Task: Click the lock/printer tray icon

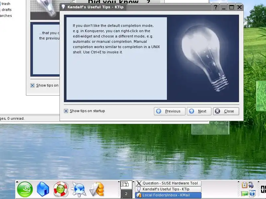Action: pos(251,185)
